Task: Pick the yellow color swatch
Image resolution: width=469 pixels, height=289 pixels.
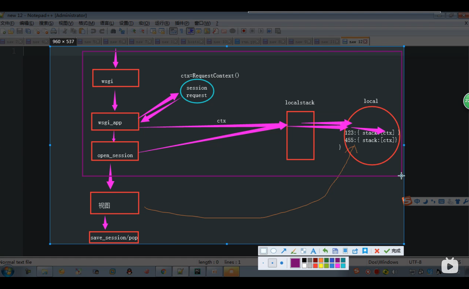Action: pyautogui.click(x=321, y=266)
